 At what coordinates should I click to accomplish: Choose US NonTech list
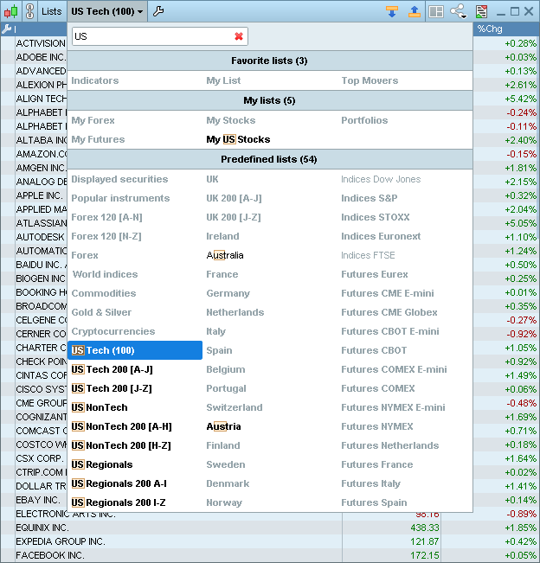[x=100, y=407]
